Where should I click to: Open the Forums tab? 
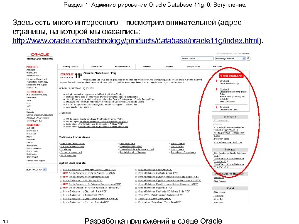click(x=147, y=67)
